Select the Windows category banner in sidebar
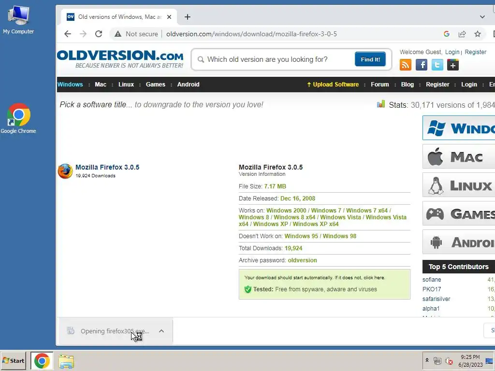The height and width of the screenshot is (371, 495). (x=459, y=128)
